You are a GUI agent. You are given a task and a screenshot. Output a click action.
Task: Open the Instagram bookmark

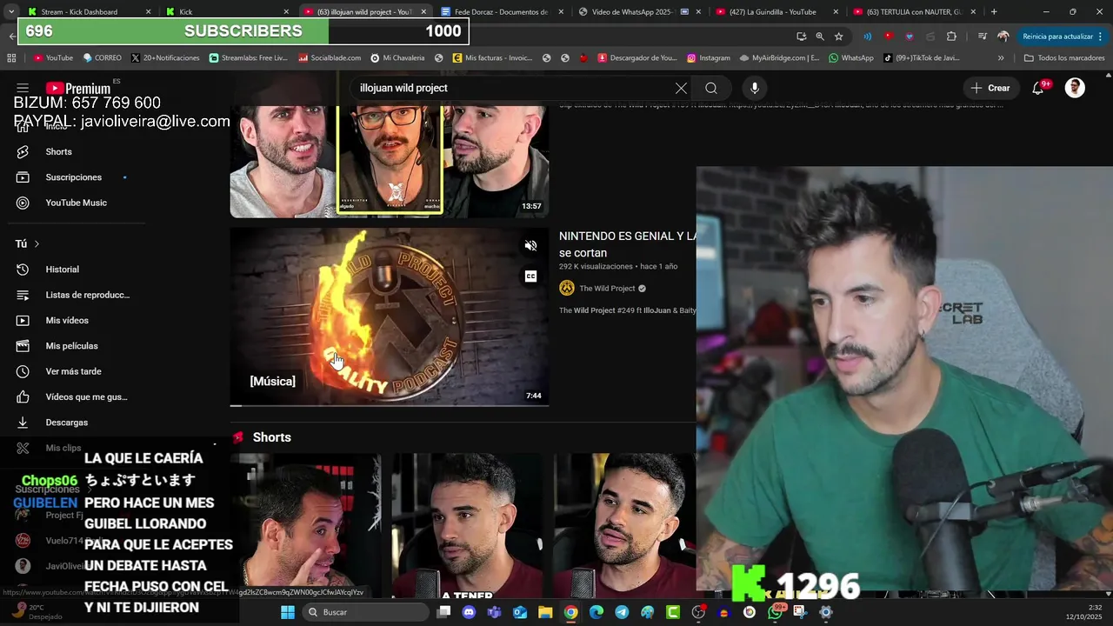pos(708,58)
